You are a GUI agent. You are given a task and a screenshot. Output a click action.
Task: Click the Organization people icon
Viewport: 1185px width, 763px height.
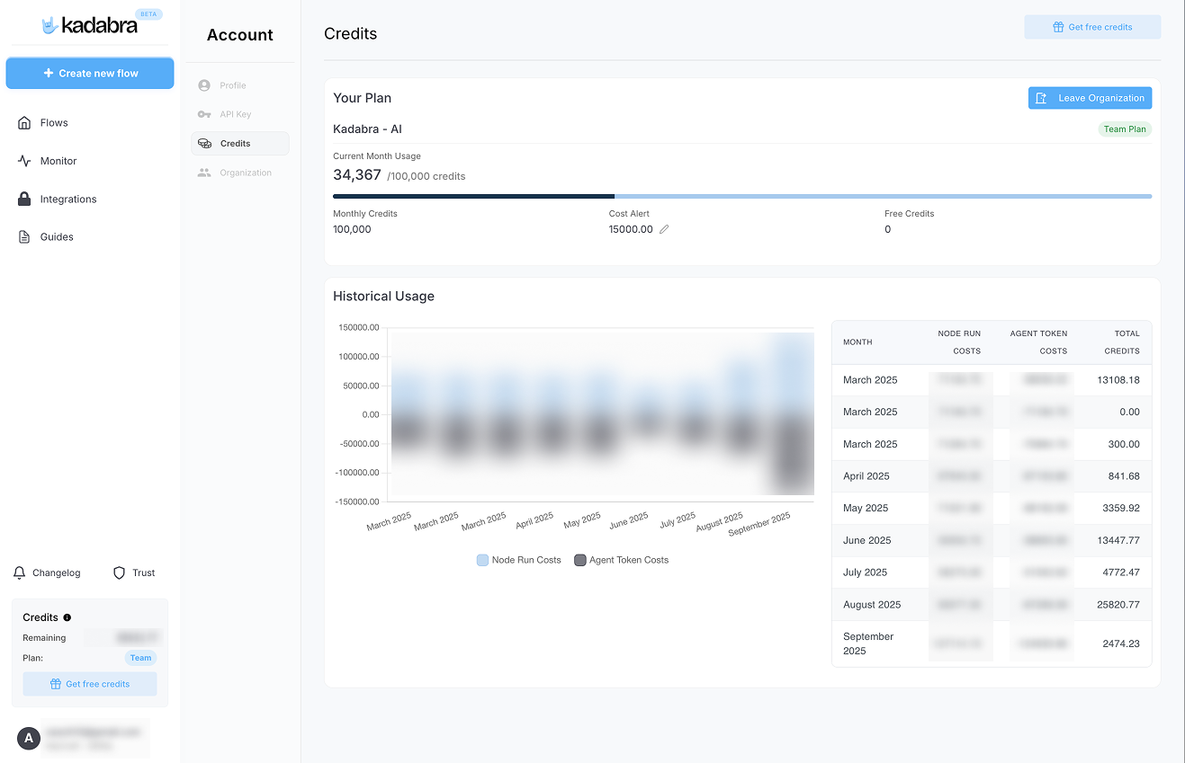pyautogui.click(x=204, y=173)
